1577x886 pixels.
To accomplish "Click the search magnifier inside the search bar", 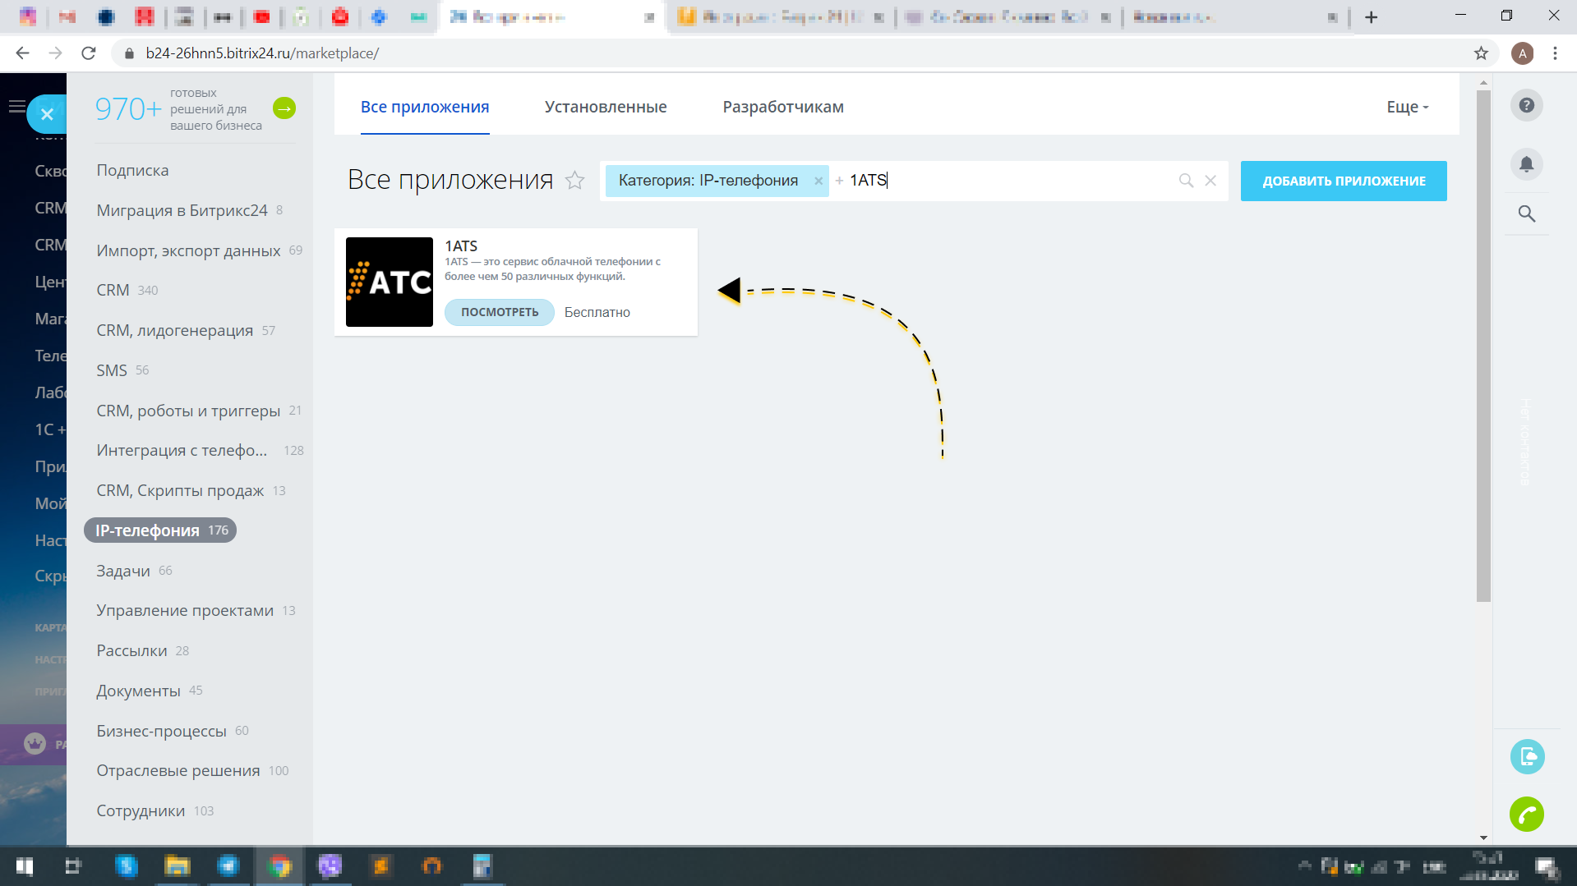I will 1186,180.
